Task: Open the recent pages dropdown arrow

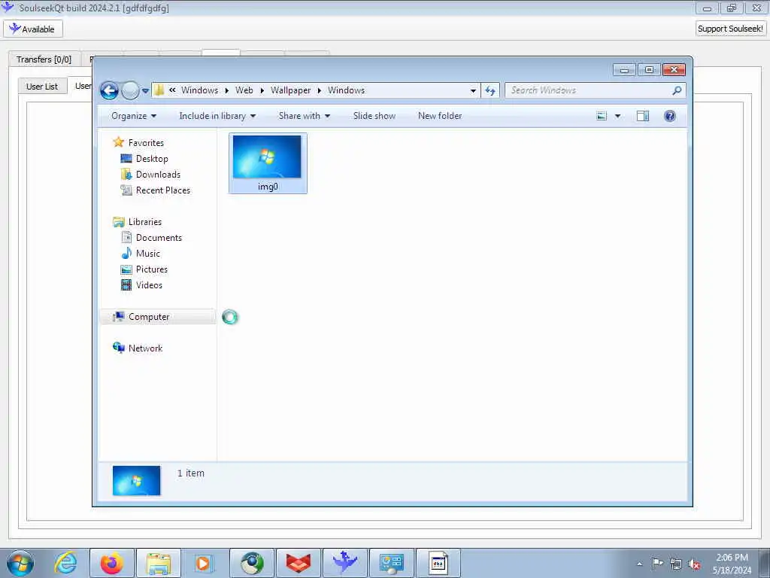Action: click(x=145, y=91)
